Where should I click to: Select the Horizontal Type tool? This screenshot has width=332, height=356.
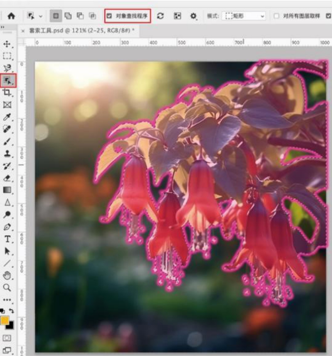[x=7, y=239]
